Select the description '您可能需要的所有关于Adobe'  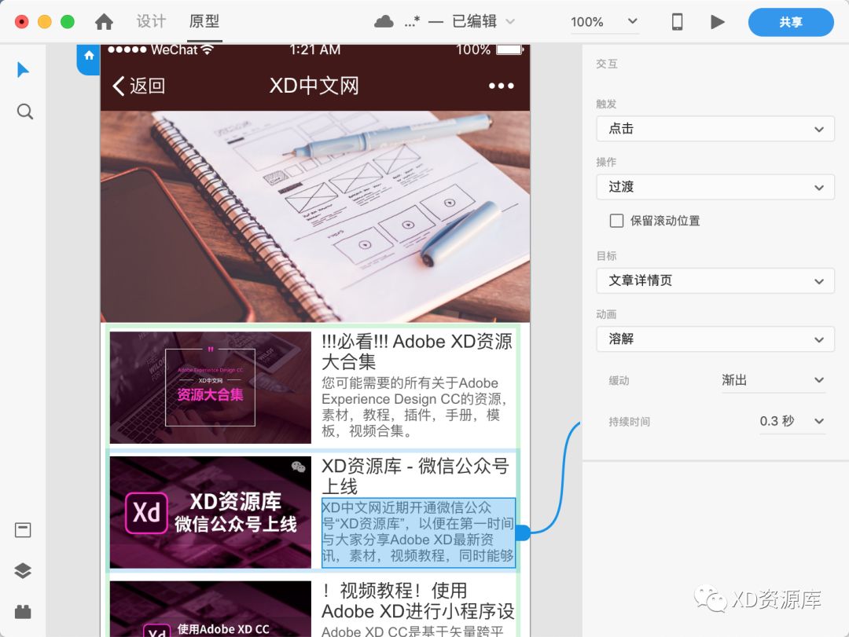(414, 406)
